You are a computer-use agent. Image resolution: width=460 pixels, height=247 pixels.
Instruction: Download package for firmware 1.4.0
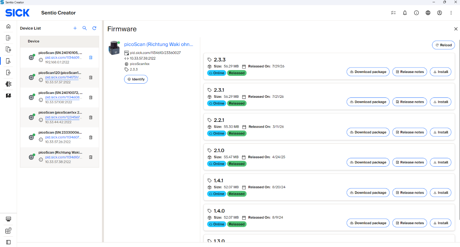368,223
